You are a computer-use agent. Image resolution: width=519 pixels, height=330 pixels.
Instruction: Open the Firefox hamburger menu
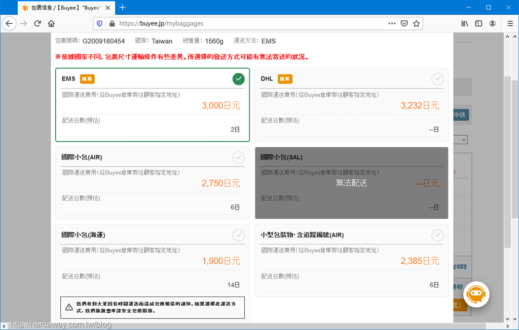tap(510, 23)
